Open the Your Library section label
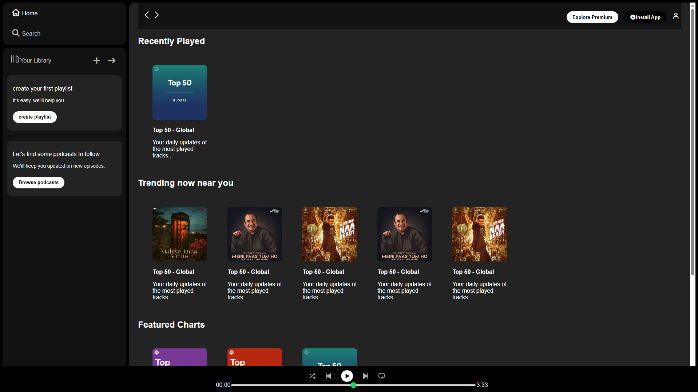The width and height of the screenshot is (698, 392). pos(36,61)
